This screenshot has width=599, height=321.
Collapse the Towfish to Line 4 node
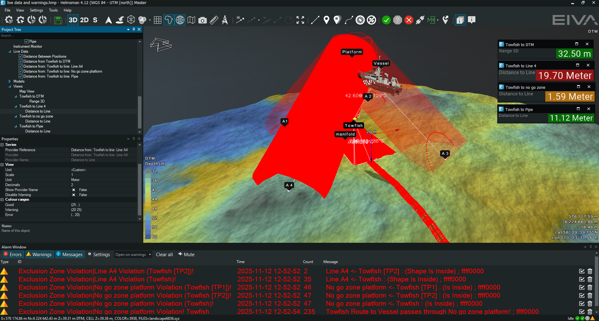[16, 106]
